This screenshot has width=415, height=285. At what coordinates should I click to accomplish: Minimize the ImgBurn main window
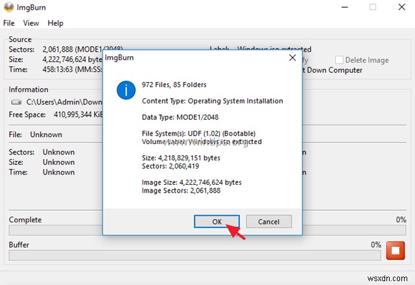click(344, 7)
